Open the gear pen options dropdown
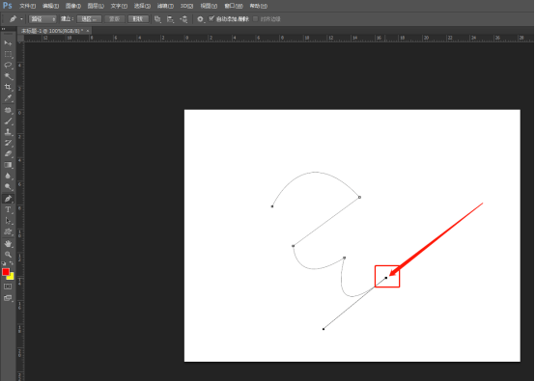Viewport: 535px width, 381px height. click(201, 19)
